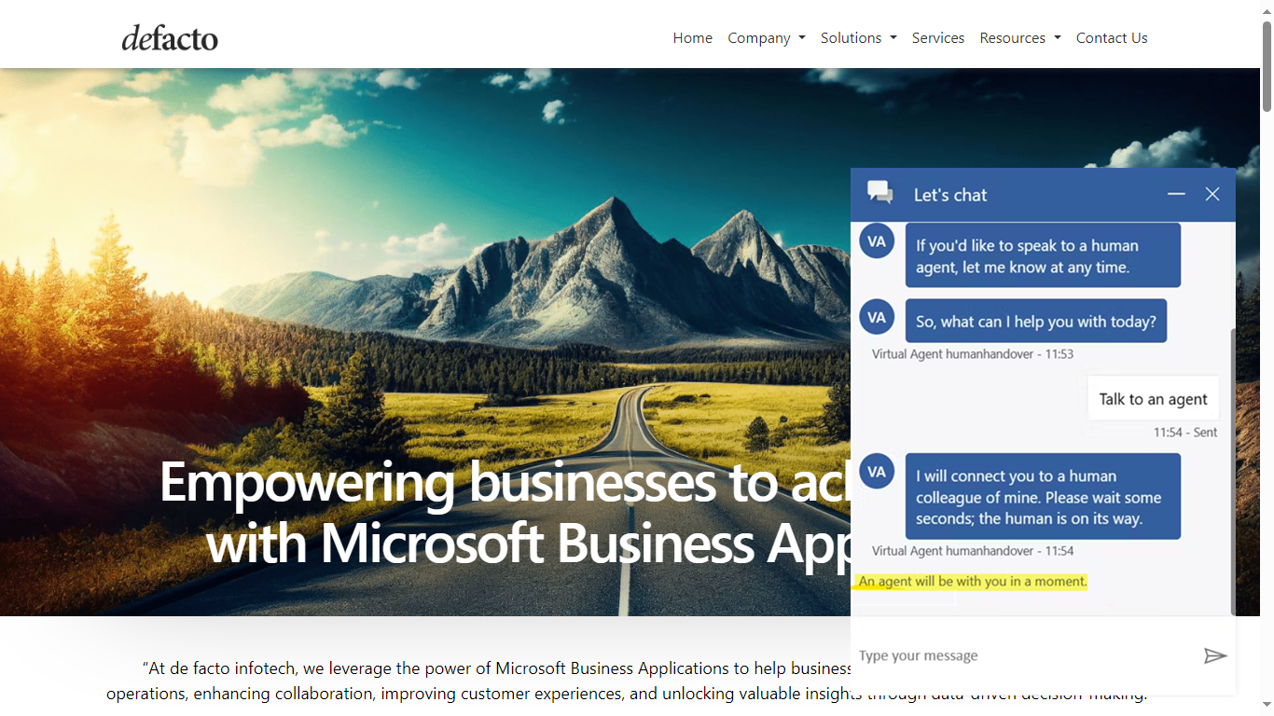Focus the 'Type your message' input field
The height and width of the screenshot is (716, 1274).
click(x=1026, y=655)
